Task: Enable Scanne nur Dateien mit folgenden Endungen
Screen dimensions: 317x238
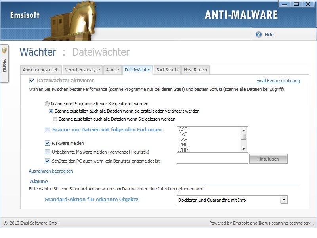Action: tap(47, 130)
